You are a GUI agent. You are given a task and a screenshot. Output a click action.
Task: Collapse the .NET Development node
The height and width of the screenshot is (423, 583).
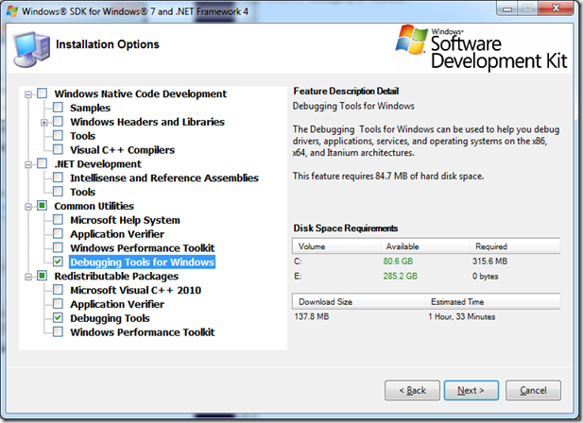pos(28,164)
